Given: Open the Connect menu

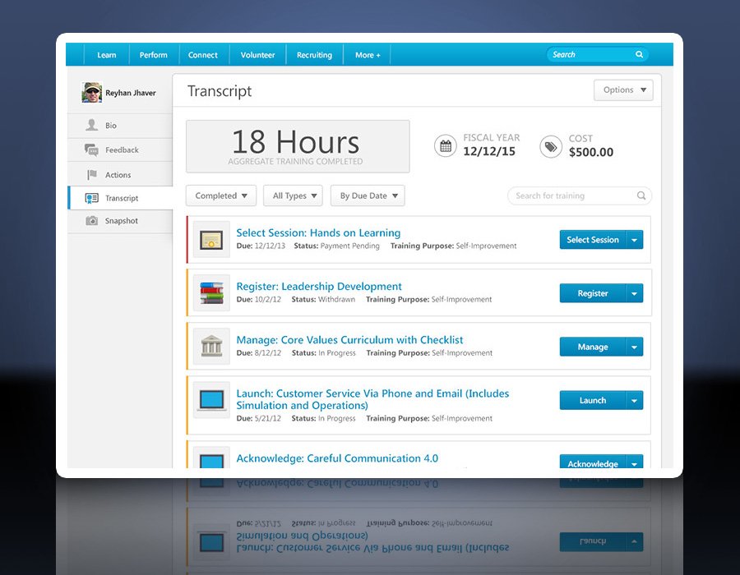Looking at the screenshot, I should click(x=203, y=55).
